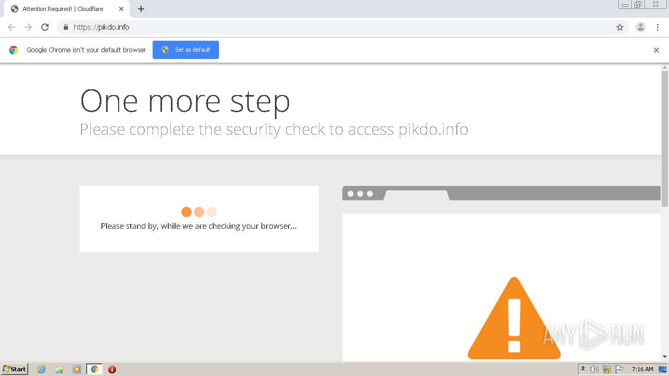Viewport: 669px width, 376px height.
Task: Bookmark this page with the star icon
Action: click(x=620, y=27)
